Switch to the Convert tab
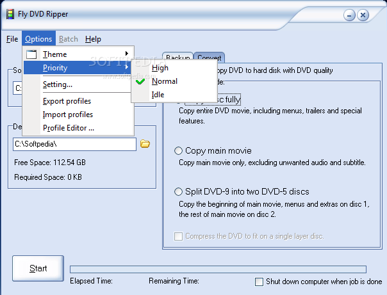Screen dimensions: 387x295 pyautogui.click(x=210, y=57)
